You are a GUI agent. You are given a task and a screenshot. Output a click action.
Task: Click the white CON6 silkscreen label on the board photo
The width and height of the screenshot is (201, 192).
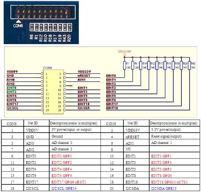pyautogui.click(x=18, y=26)
